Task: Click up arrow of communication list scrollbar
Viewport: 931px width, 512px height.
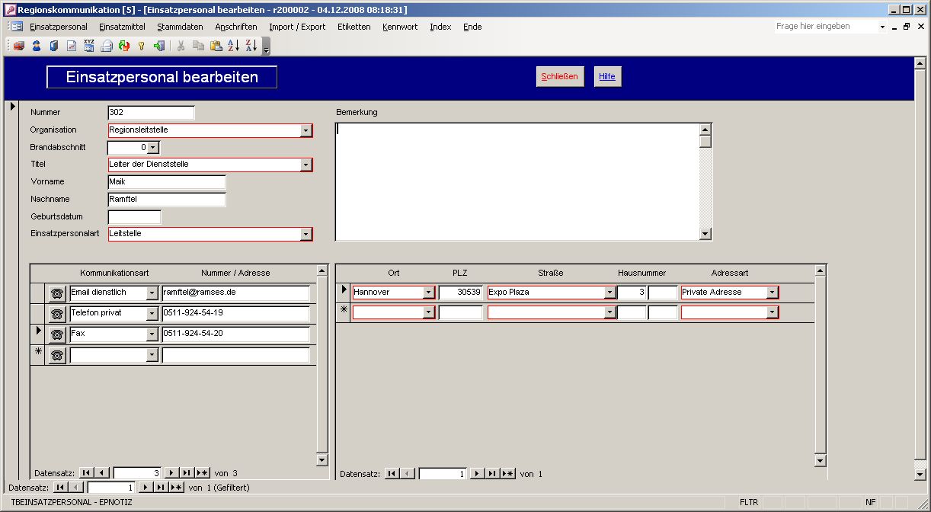Action: pos(322,270)
